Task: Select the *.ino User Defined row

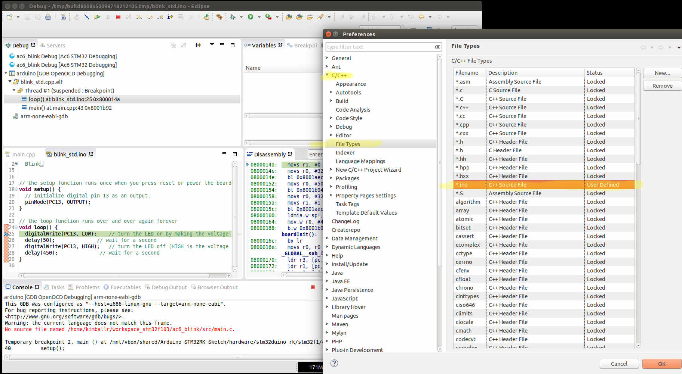Action: pyautogui.click(x=544, y=184)
